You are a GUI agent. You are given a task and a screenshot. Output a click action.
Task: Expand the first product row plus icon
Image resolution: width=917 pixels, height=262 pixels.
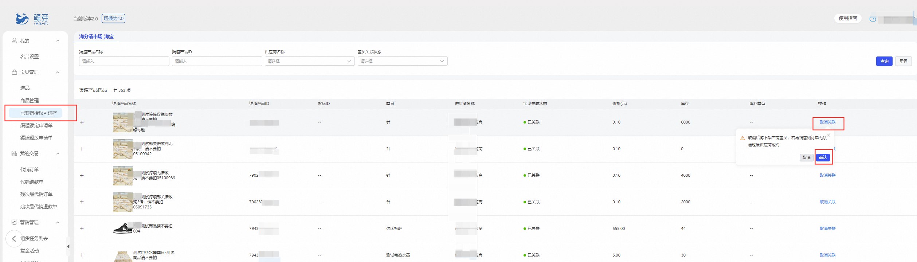[x=82, y=122]
